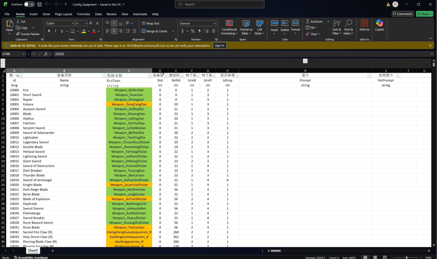Open the font name Calibri dropdown

click(72, 23)
